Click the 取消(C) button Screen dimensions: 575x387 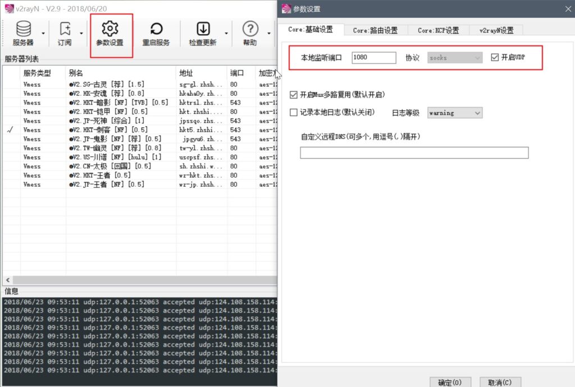(x=500, y=383)
